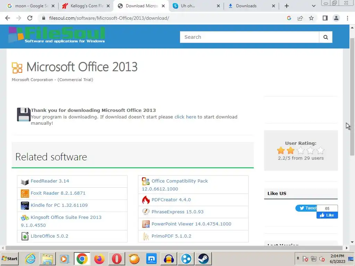Open Chrome's three-dot menu
This screenshot has width=355, height=266.
[x=347, y=18]
